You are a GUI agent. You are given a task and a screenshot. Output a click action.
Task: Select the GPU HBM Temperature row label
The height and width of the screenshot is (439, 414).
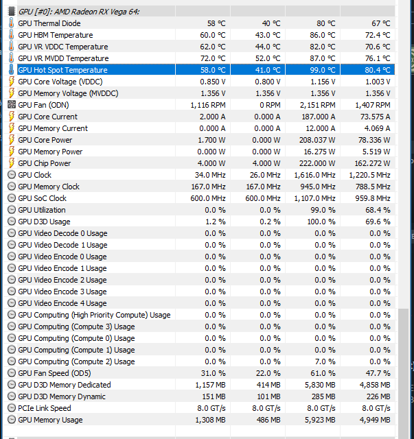click(56, 35)
